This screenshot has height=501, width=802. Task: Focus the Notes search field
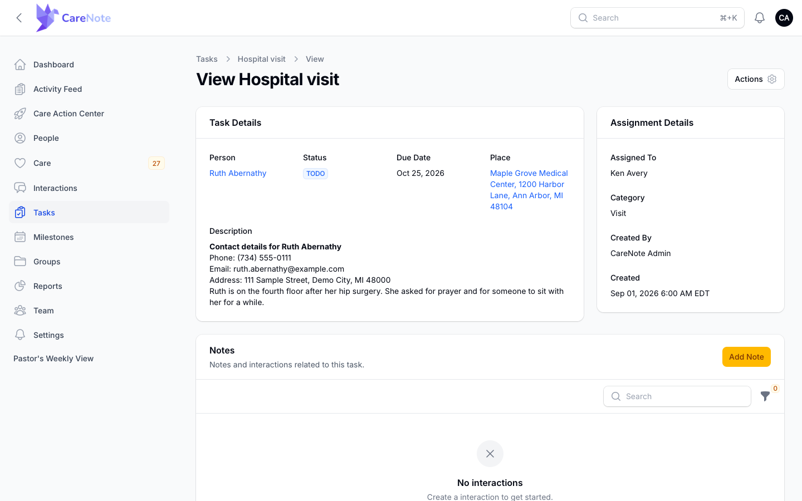coord(677,396)
